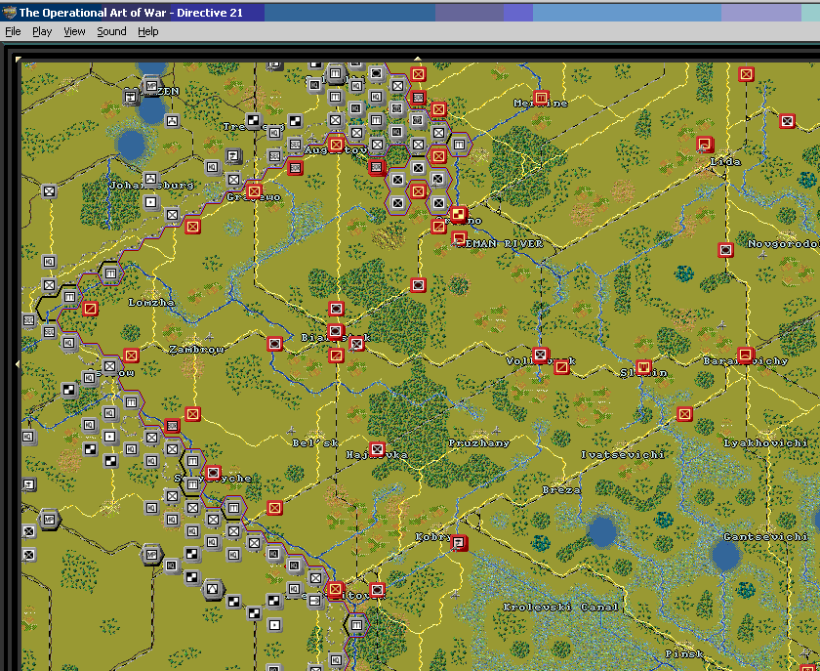Click the Bel'sk town label
Viewport: 820px width, 671px height.
pyautogui.click(x=315, y=442)
